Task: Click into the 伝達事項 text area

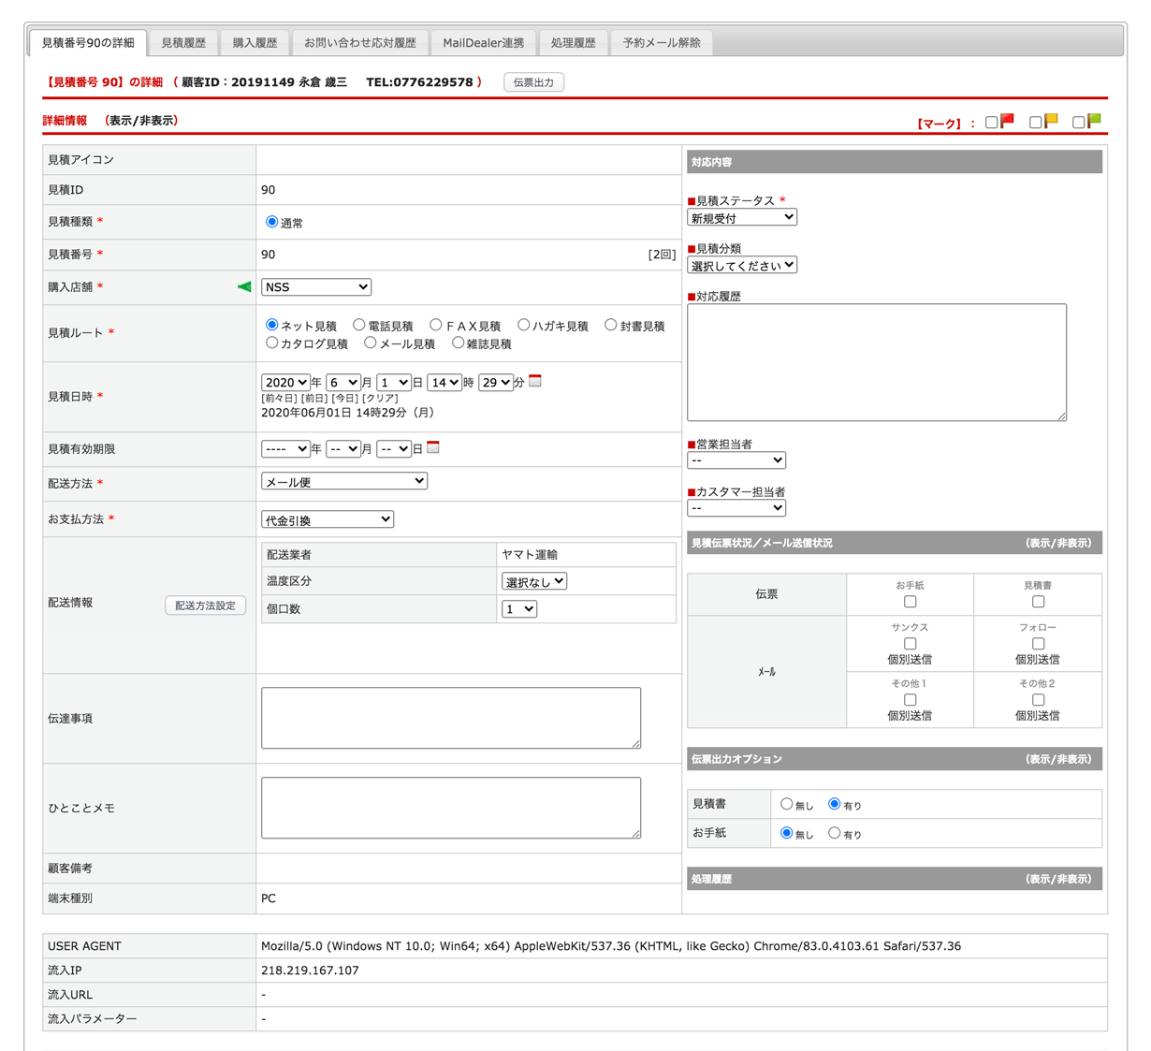Action: [x=451, y=718]
